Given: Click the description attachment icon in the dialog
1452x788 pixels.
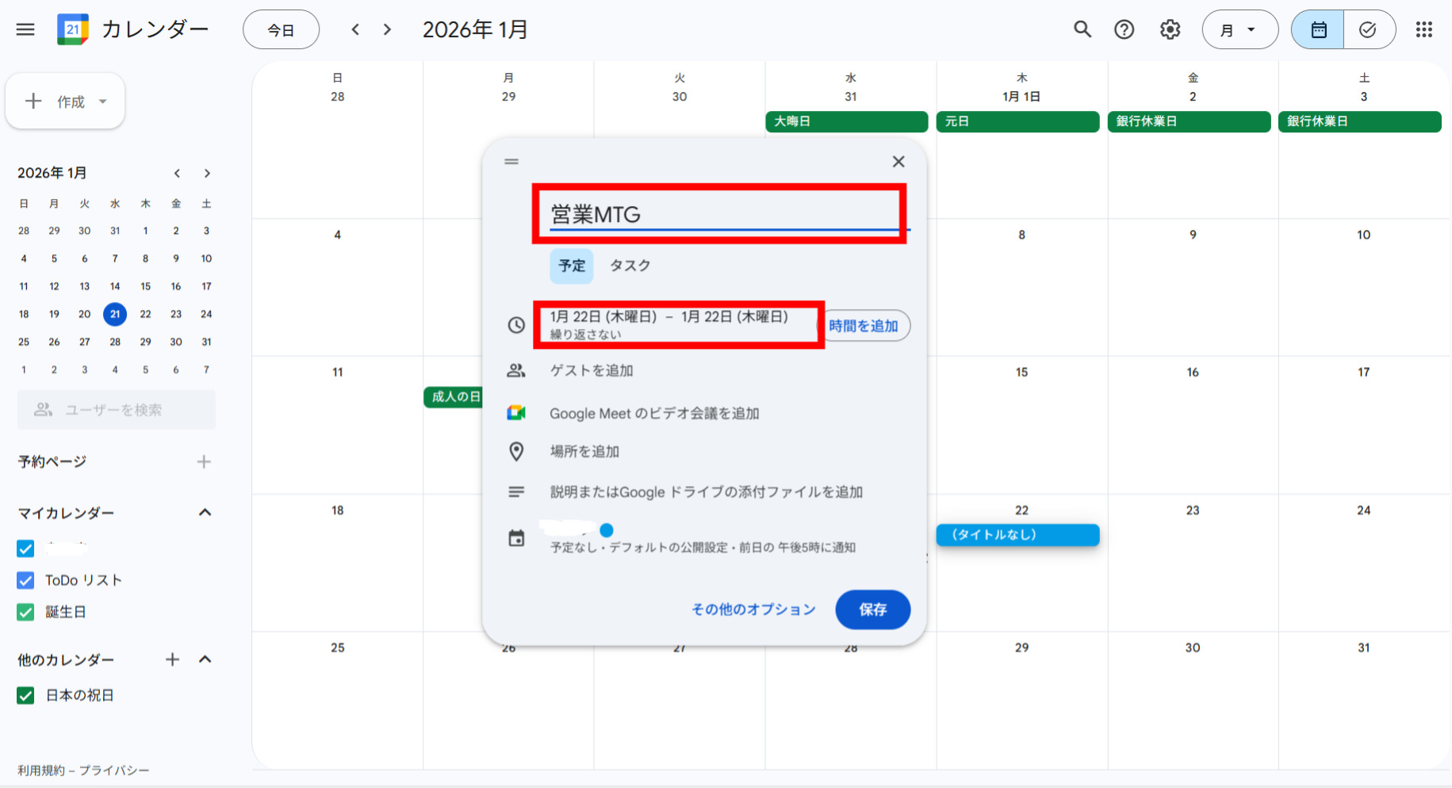Looking at the screenshot, I should pyautogui.click(x=516, y=492).
